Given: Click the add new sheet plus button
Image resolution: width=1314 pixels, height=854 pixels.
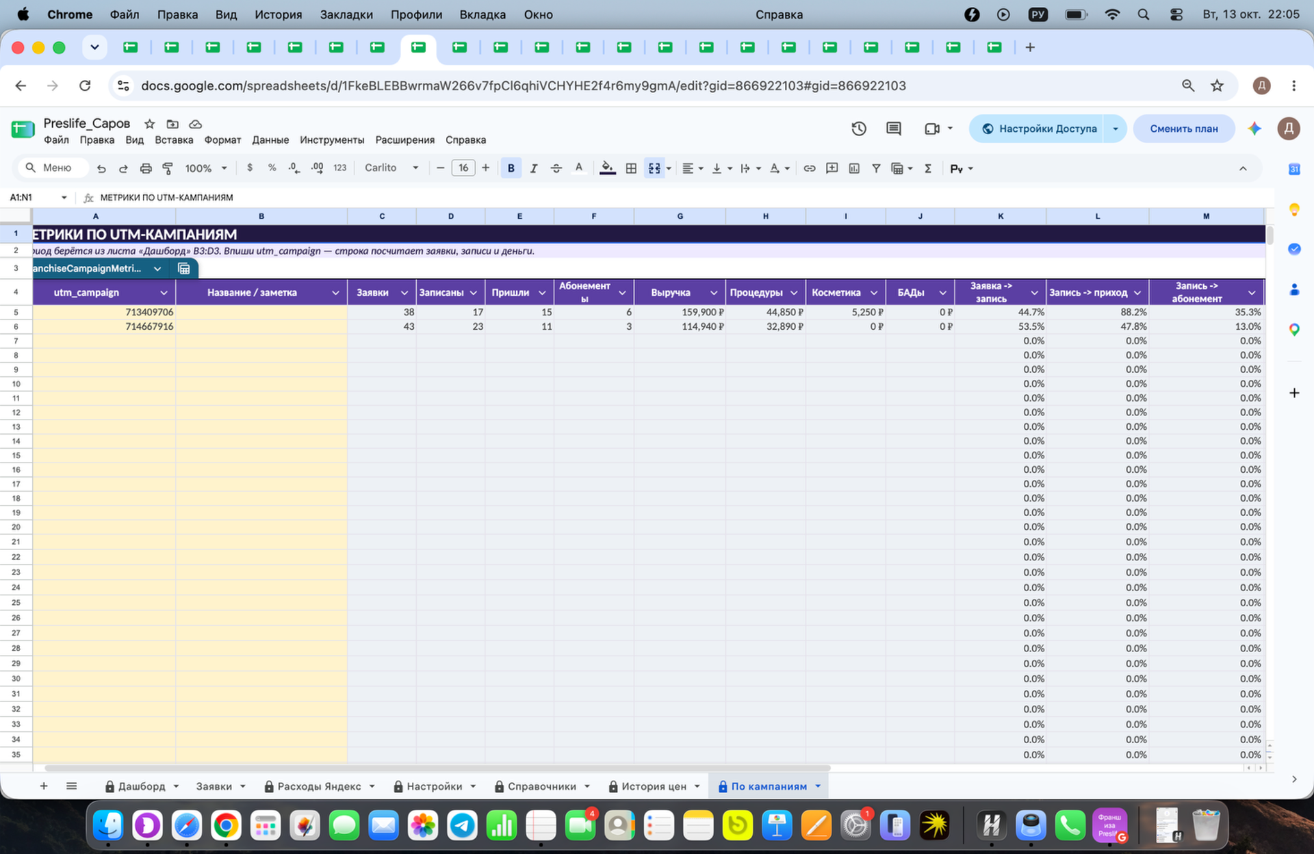Looking at the screenshot, I should tap(44, 786).
